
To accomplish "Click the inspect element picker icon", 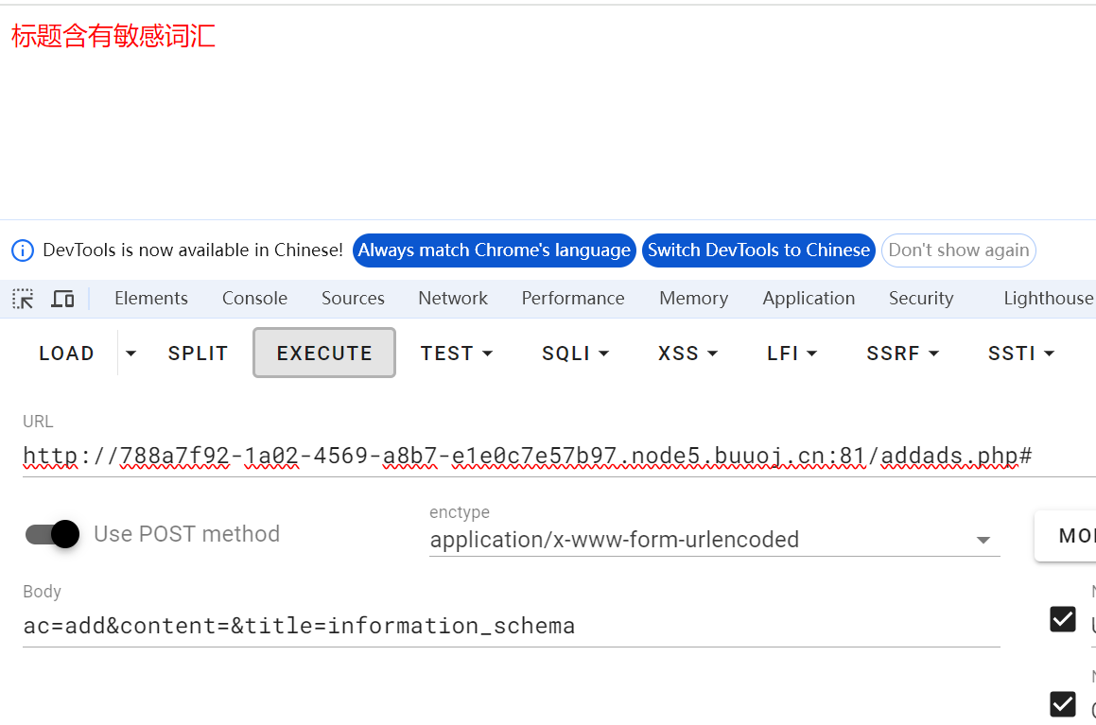I will pos(23,299).
